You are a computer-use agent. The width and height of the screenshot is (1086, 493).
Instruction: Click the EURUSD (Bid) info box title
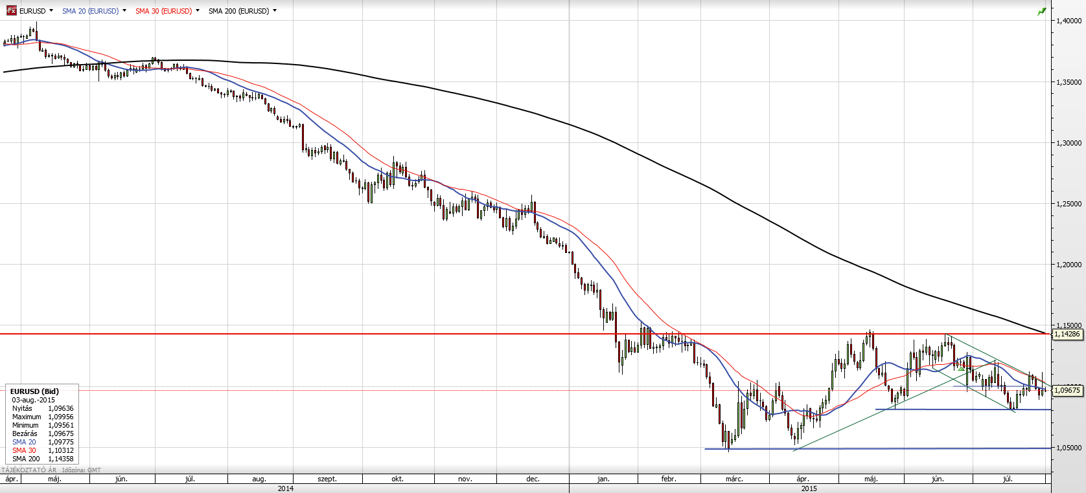34,391
